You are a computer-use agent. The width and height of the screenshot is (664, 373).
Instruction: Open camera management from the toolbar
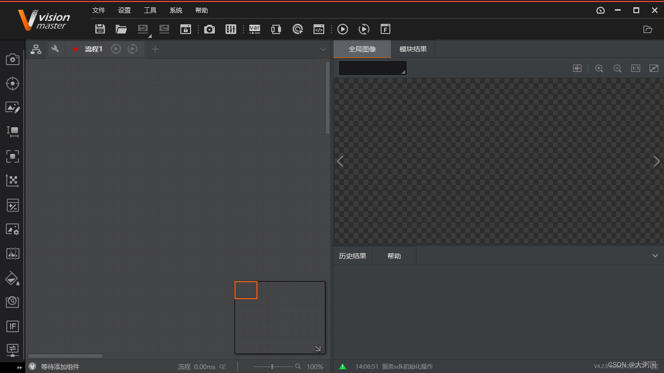click(x=210, y=29)
